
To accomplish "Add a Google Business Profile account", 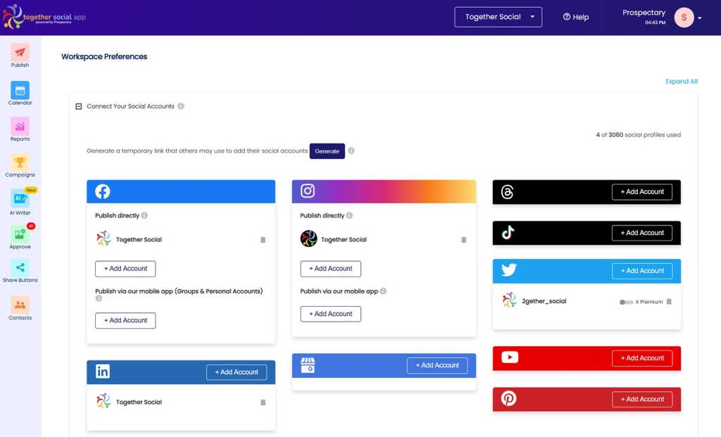I will [437, 365].
